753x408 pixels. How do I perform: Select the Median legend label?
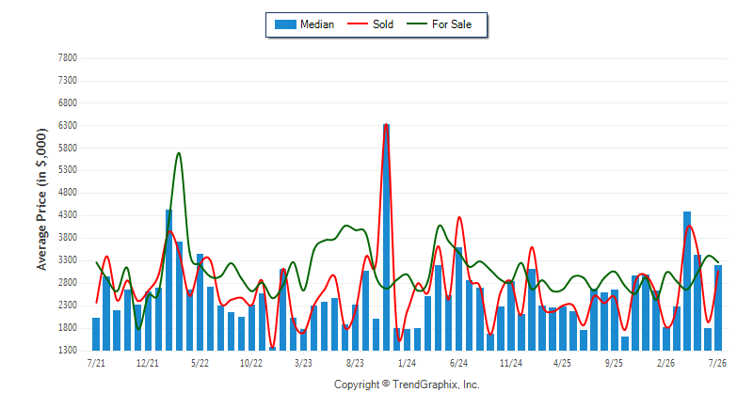click(x=317, y=24)
